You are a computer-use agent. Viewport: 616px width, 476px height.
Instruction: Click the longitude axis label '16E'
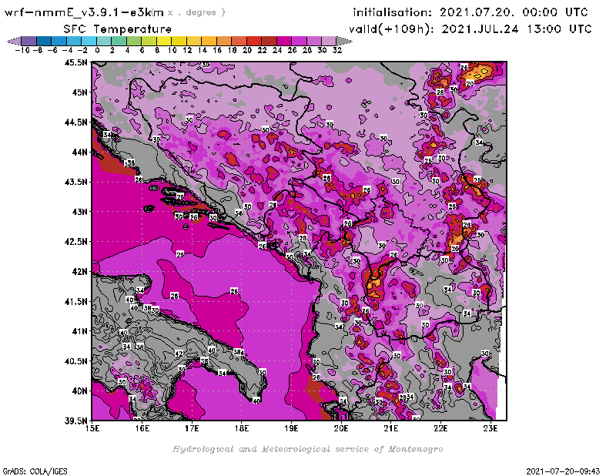click(x=142, y=428)
